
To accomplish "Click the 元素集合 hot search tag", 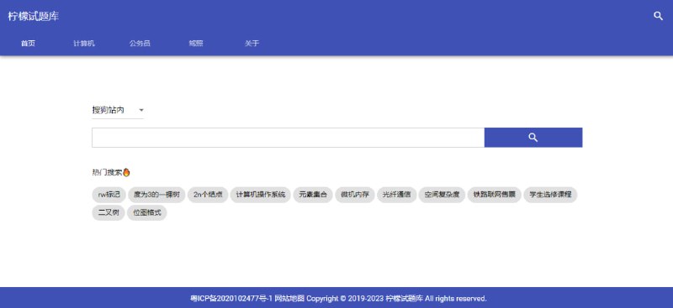I will (313, 195).
